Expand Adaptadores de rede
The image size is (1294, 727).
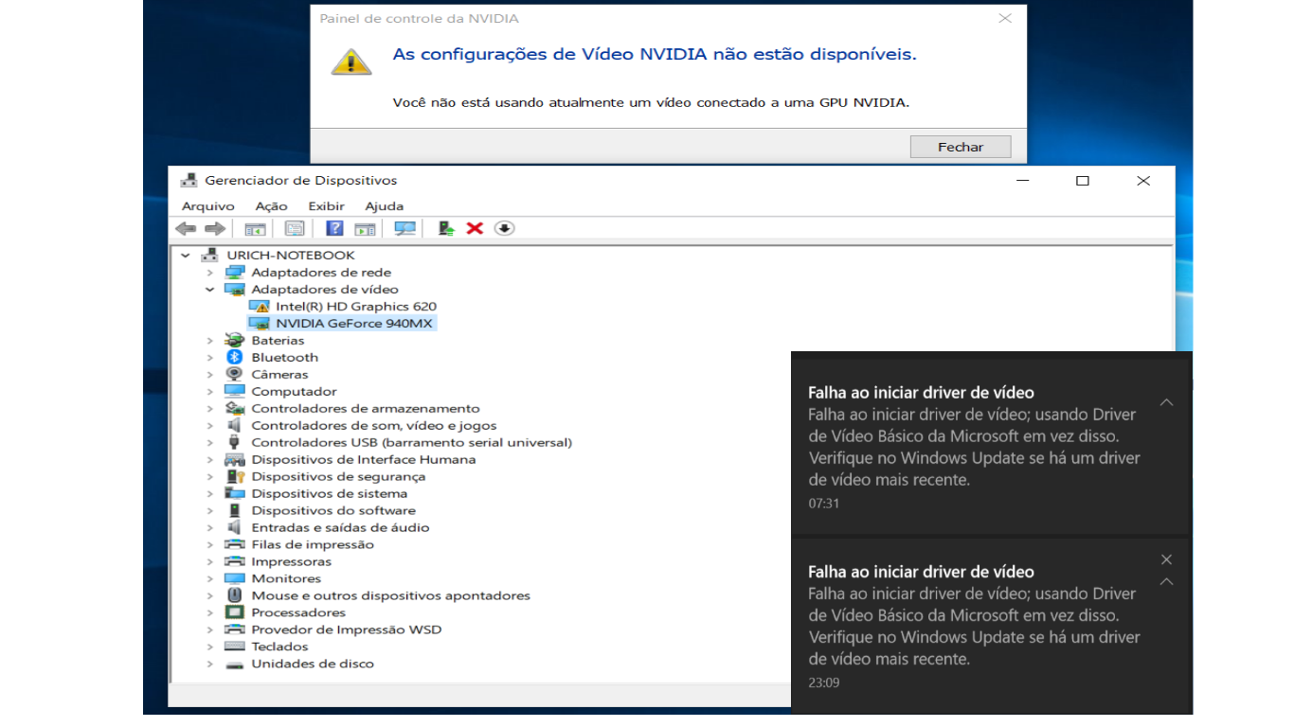210,272
